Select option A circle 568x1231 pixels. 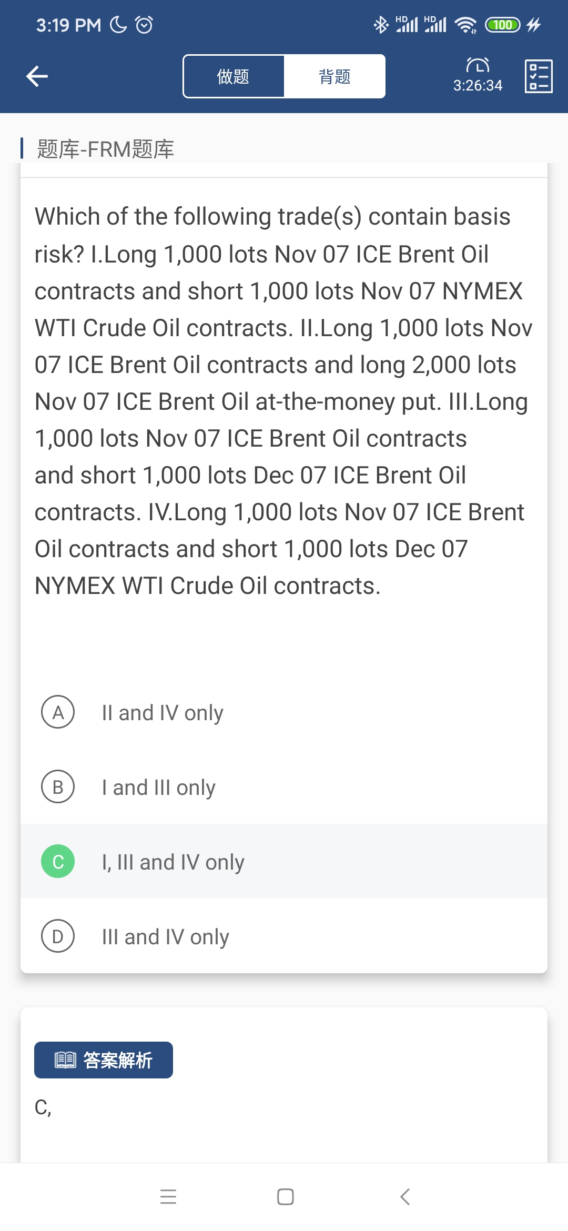click(x=58, y=712)
